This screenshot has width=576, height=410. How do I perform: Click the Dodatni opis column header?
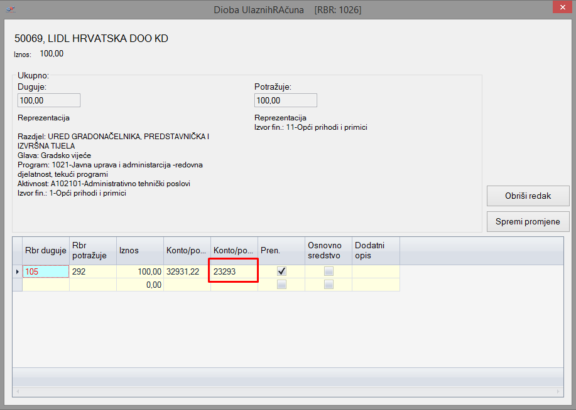pyautogui.click(x=375, y=251)
